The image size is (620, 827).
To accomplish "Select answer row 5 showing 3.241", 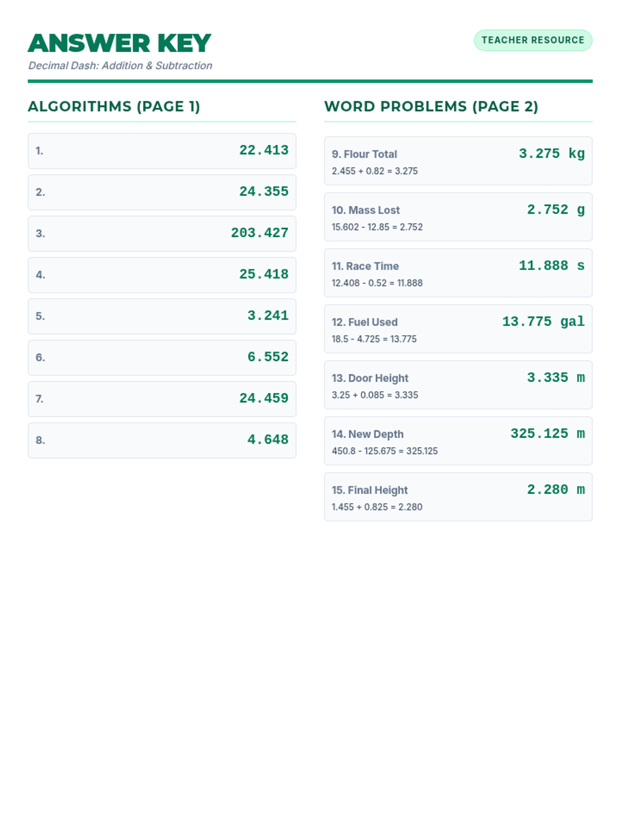I will (162, 316).
